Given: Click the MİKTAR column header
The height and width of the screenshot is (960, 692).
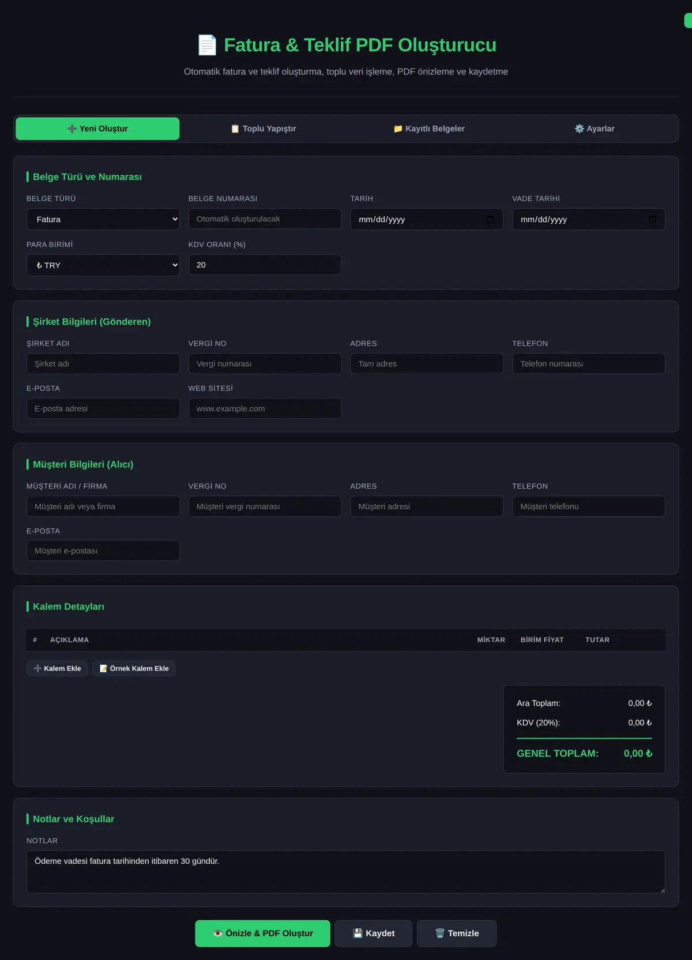Looking at the screenshot, I should point(491,640).
